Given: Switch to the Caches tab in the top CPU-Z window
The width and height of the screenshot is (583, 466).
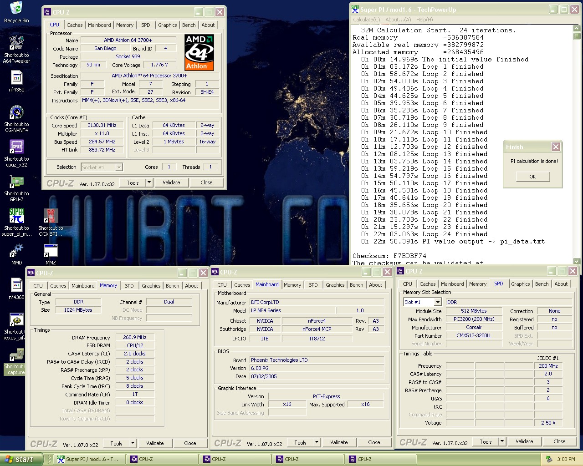Looking at the screenshot, I should tap(75, 25).
